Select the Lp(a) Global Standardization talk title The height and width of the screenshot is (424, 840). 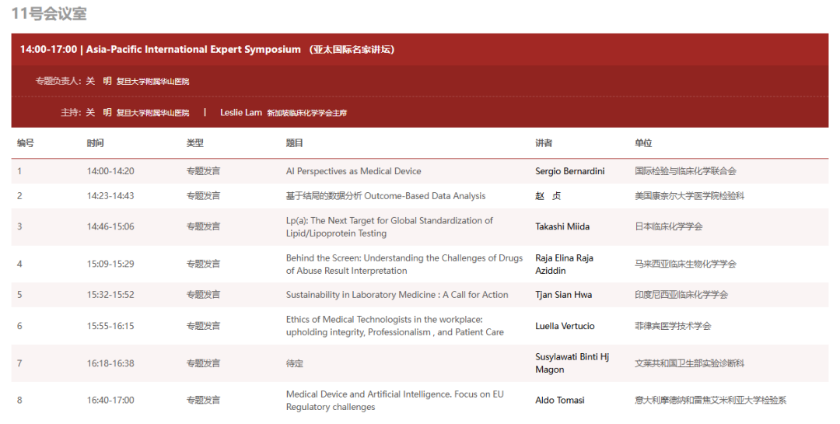click(x=390, y=226)
